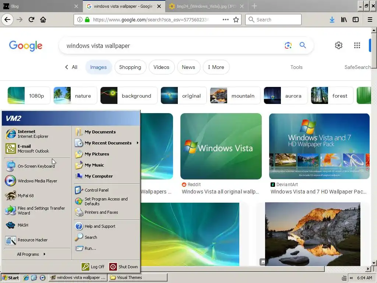Show downloads via arrow icon
Viewport: 377px width, 283px height.
(x=332, y=20)
